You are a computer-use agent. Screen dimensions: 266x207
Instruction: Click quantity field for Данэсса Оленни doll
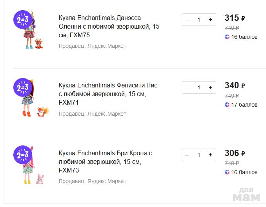(199, 20)
